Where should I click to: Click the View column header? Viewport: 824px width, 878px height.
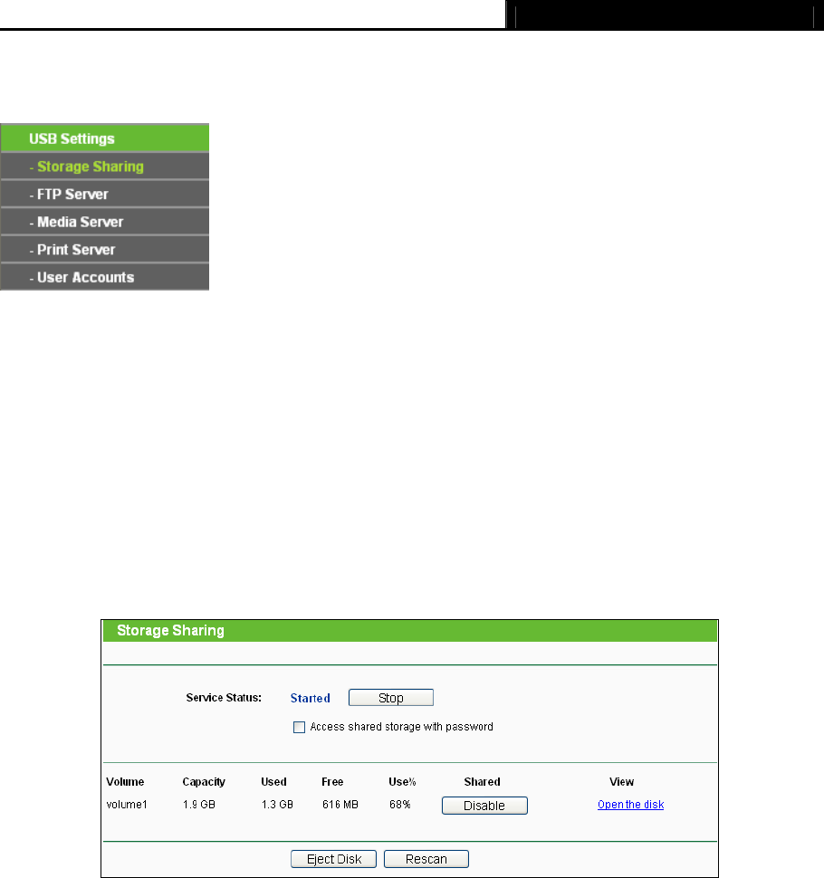(x=622, y=782)
